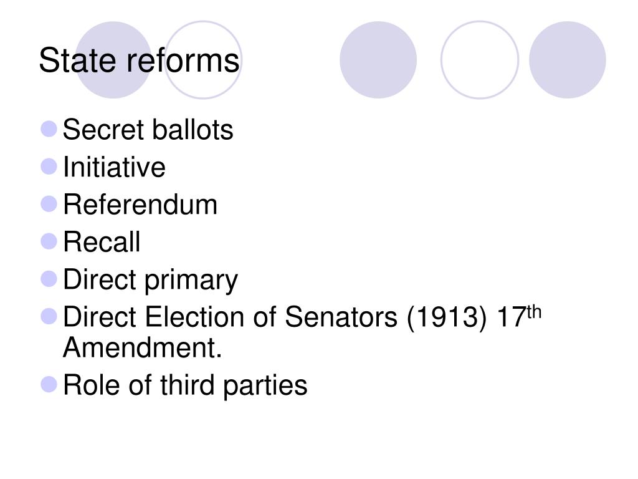This screenshot has width=638, height=479.
Task: Click bullet dot beside 'Recall'
Action: (x=49, y=241)
